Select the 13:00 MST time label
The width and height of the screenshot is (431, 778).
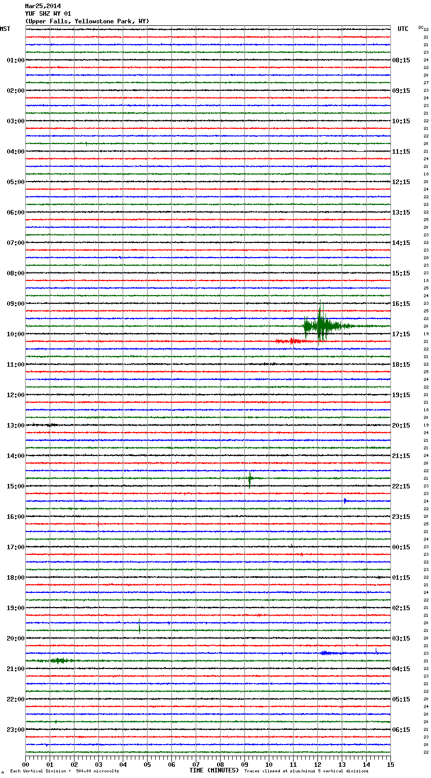click(x=16, y=426)
